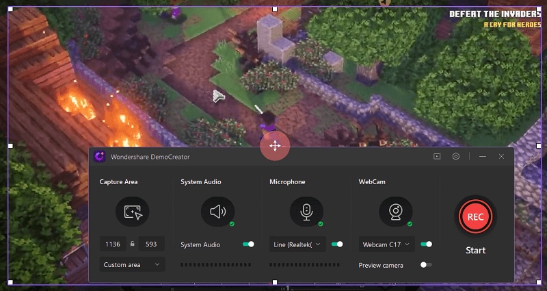Click the System Audio speaker icon
Image resolution: width=547 pixels, height=291 pixels.
click(x=218, y=212)
